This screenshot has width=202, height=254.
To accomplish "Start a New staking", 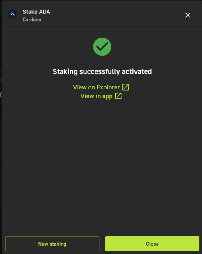I will [x=52, y=244].
